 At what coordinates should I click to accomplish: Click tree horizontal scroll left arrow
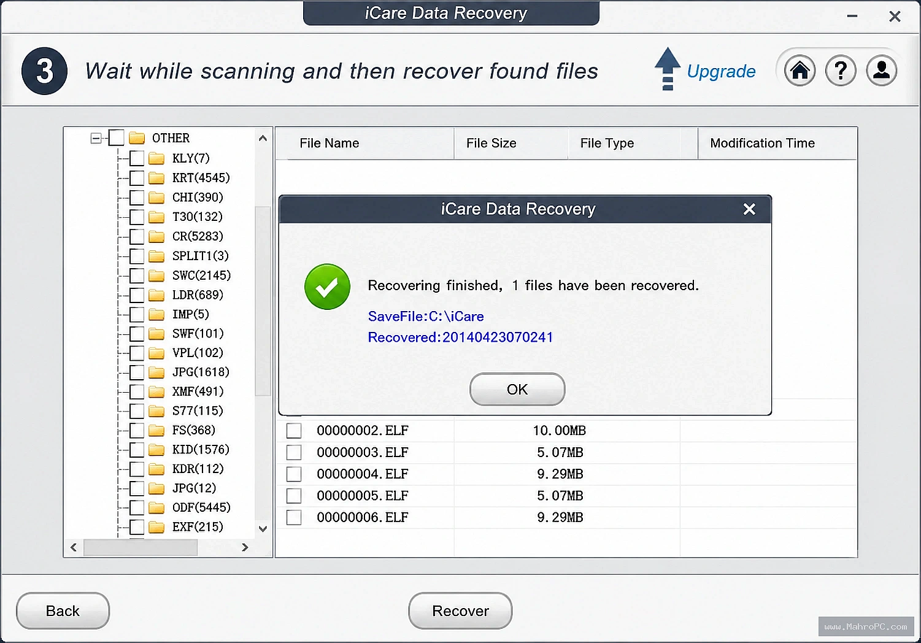74,547
